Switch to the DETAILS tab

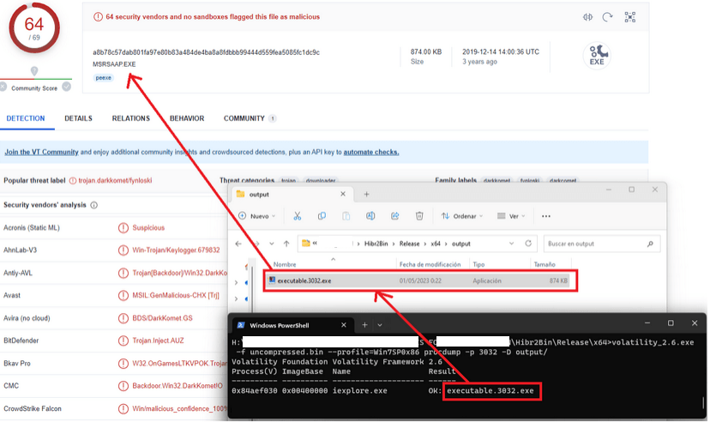(78, 118)
